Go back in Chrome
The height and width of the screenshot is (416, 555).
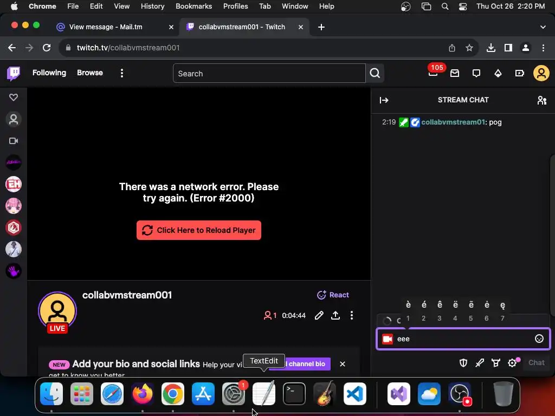tap(12, 48)
